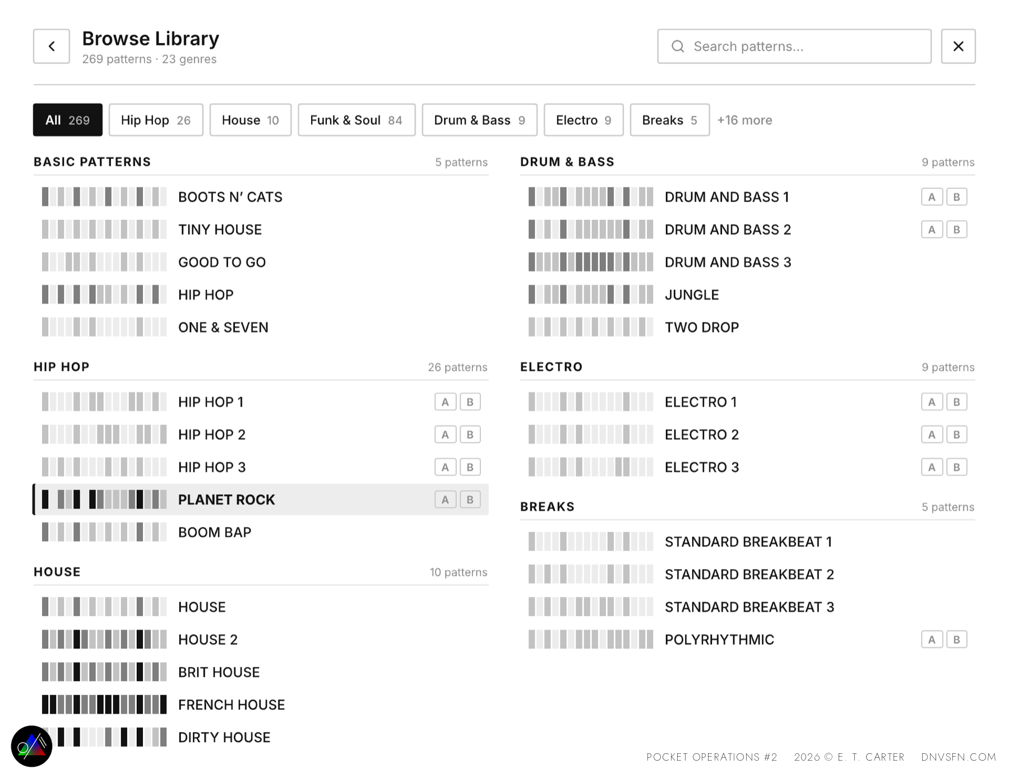This screenshot has width=1009, height=778.
Task: Click the POLYRHYTHMIC step preview thumbnail
Action: coord(591,639)
